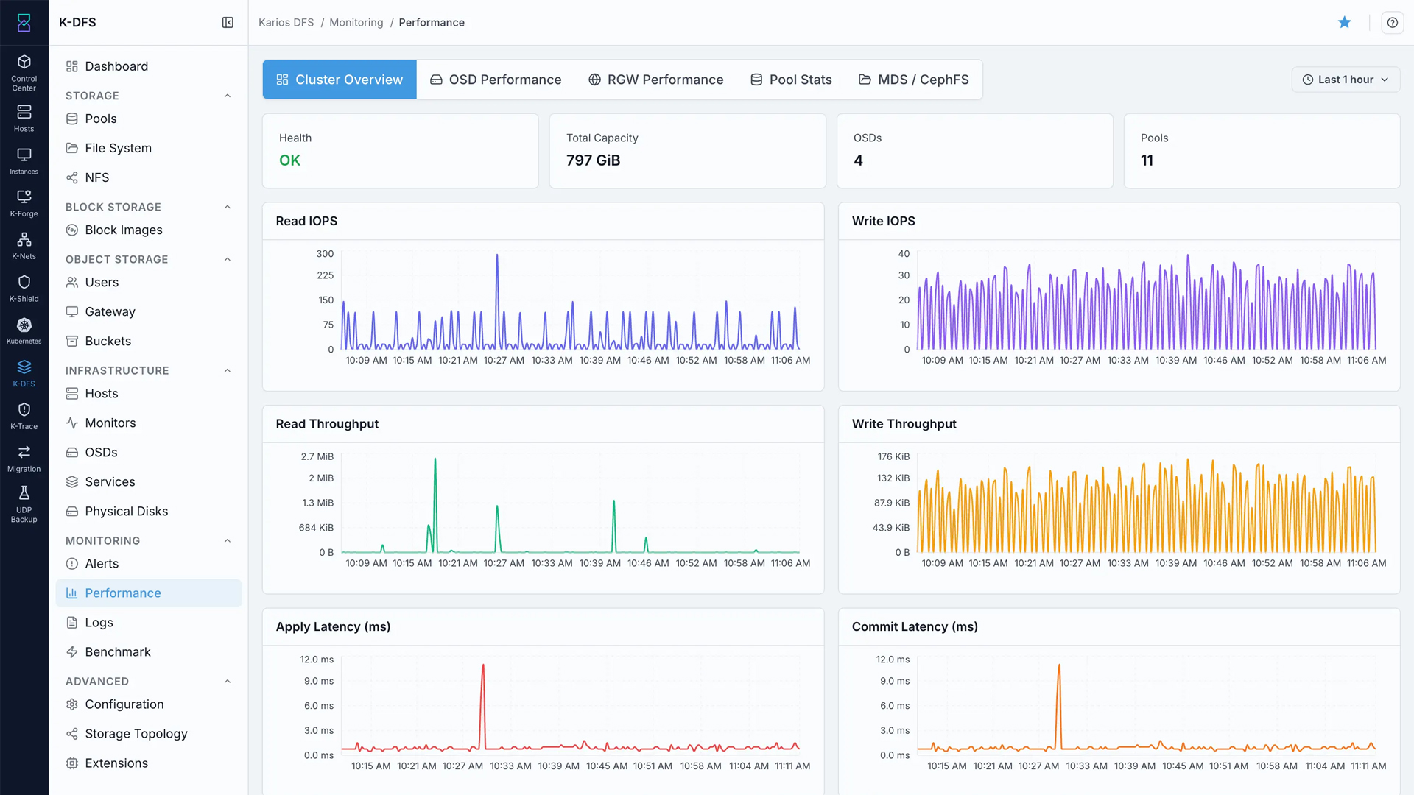The height and width of the screenshot is (795, 1414).
Task: Select Performance in the sidebar
Action: 149,593
